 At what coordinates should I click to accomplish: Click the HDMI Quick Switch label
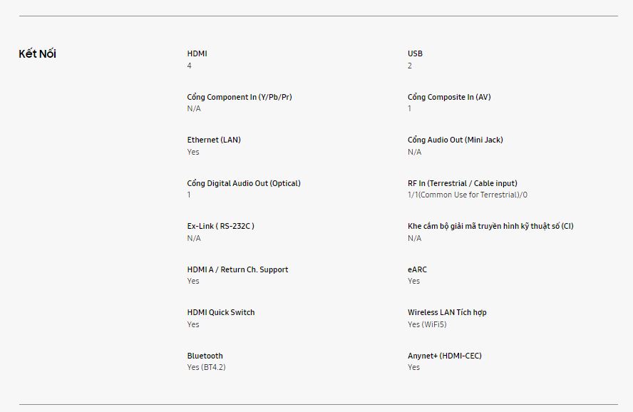(221, 312)
